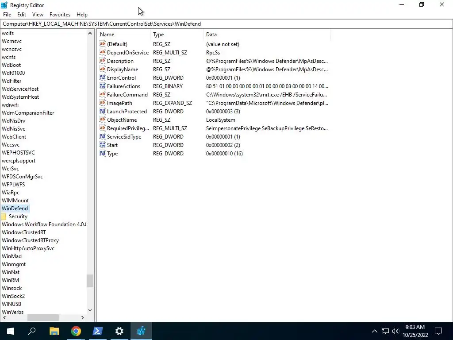Image resolution: width=453 pixels, height=340 pixels.
Task: Click the RpcSs data cell
Action: 213,53
